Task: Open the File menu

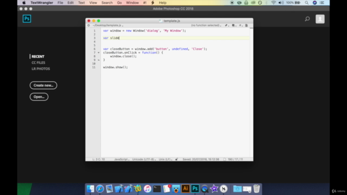Action: coord(60,3)
